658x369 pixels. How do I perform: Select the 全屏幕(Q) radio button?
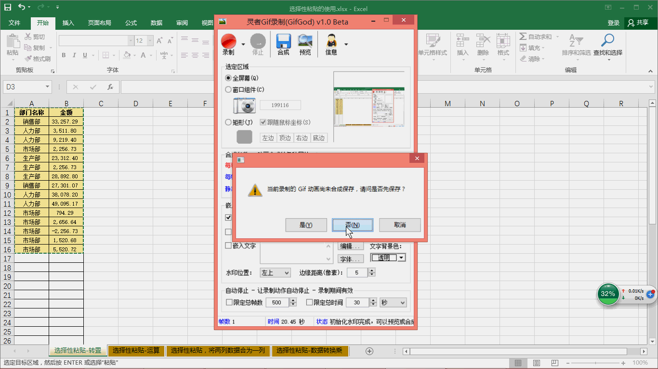(228, 78)
